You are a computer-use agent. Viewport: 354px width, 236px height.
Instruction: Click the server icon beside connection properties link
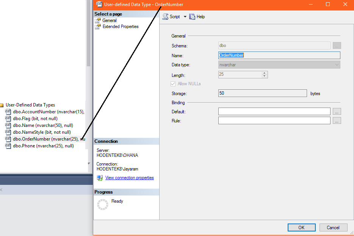99,177
